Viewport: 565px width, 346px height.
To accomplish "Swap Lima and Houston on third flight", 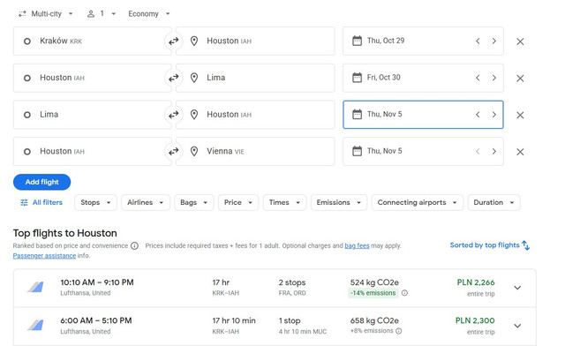I will coord(173,115).
